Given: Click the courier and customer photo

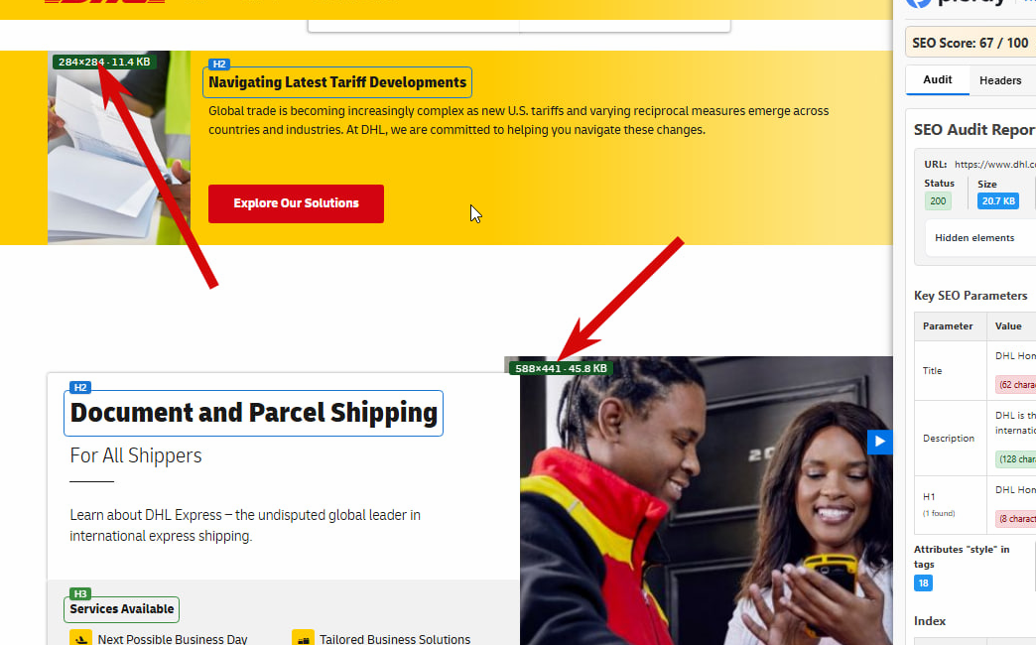Looking at the screenshot, I should pos(707,501).
